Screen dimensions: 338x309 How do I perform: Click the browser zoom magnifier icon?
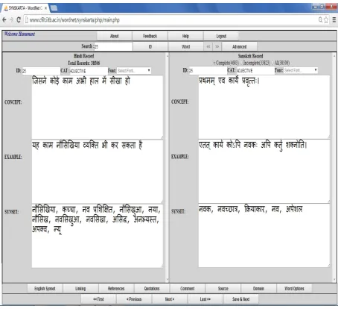[x=320, y=19]
